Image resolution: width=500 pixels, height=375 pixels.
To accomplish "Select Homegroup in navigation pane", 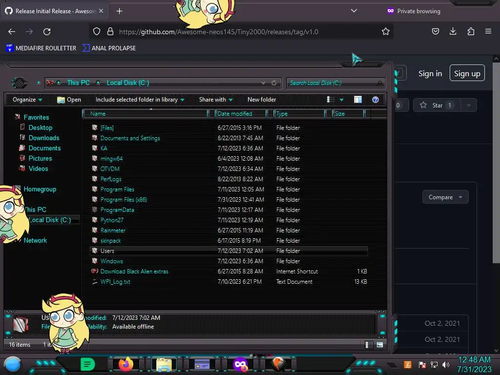I will point(40,189).
